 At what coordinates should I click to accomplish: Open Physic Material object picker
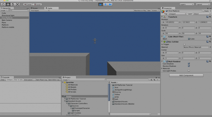pyautogui.click(x=210, y=47)
